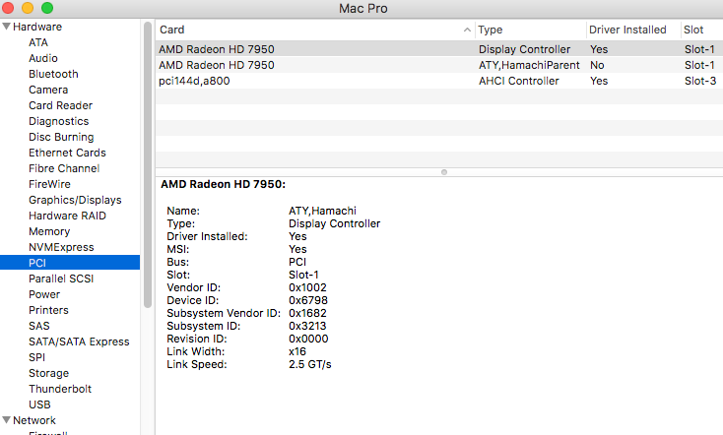Open the USB category
Viewport: 723px width, 435px height.
[x=39, y=404]
